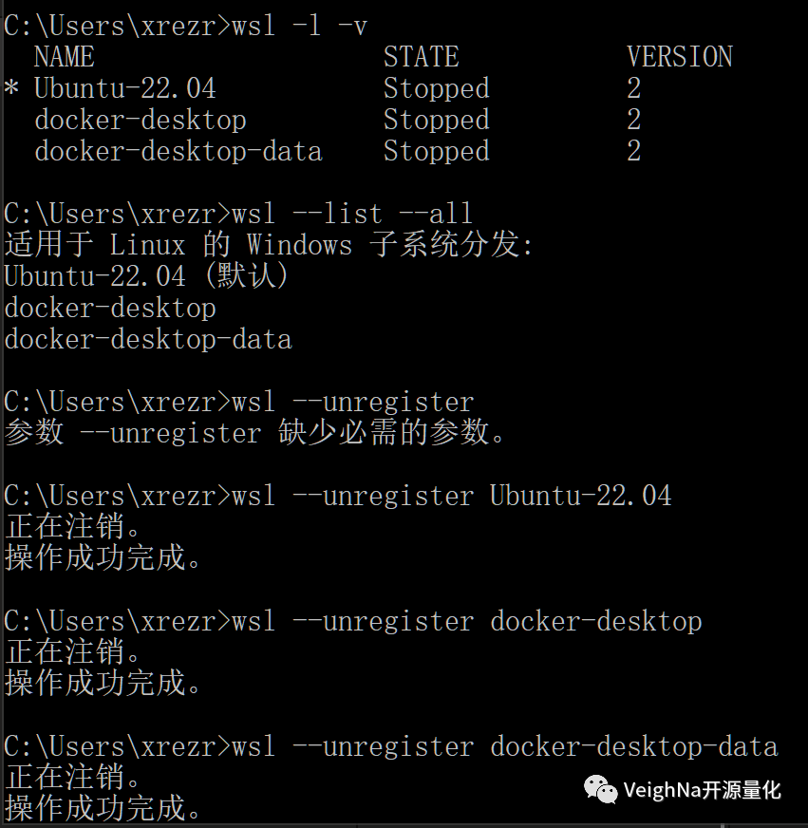
Task: Click Ubuntu-22.04 in the table row
Action: [125, 88]
